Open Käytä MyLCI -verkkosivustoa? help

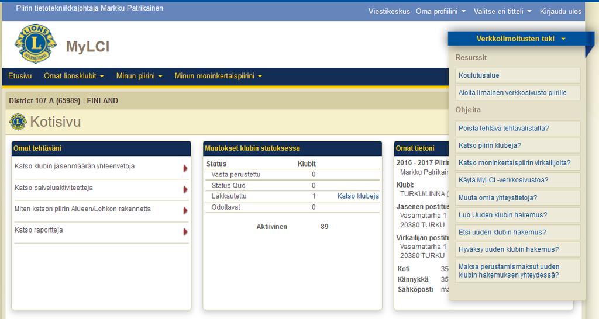point(518,180)
